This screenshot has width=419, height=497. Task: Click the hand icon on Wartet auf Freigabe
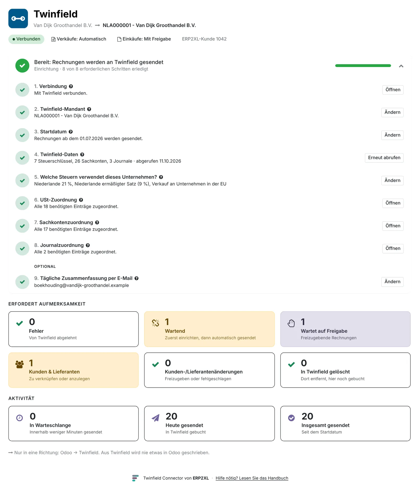(291, 323)
